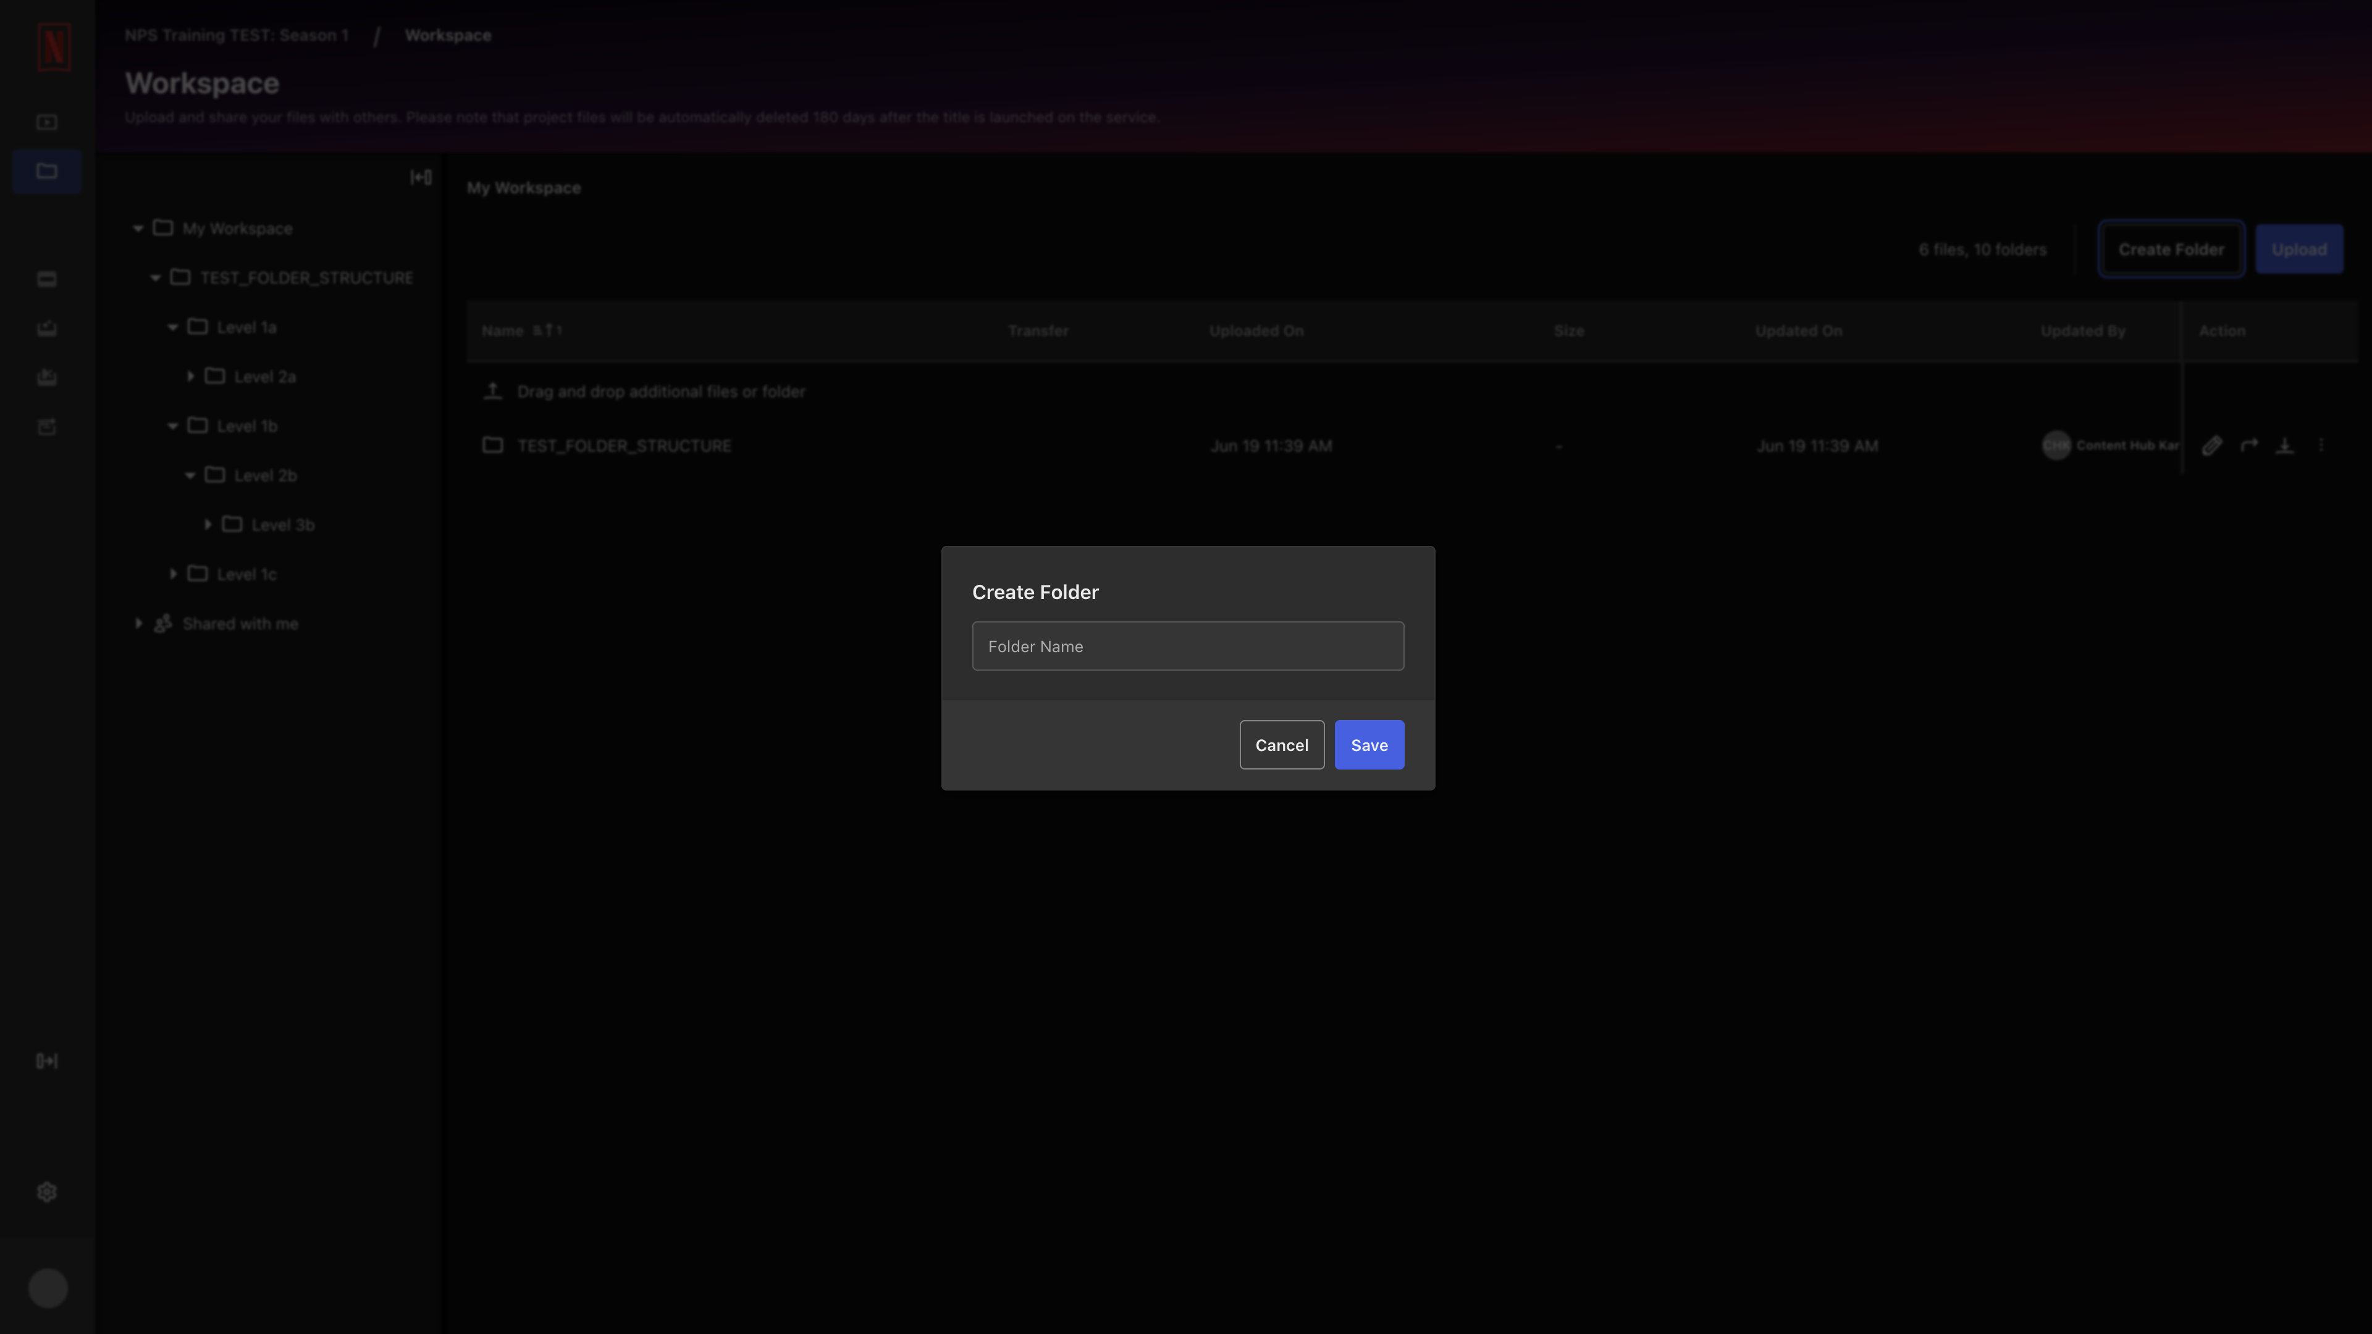Open the box with sparkle sidebar icon
The image size is (2372, 1334).
coord(47,426)
